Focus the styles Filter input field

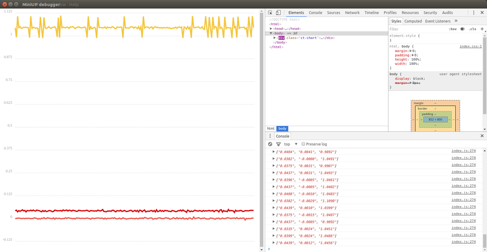coord(416,29)
